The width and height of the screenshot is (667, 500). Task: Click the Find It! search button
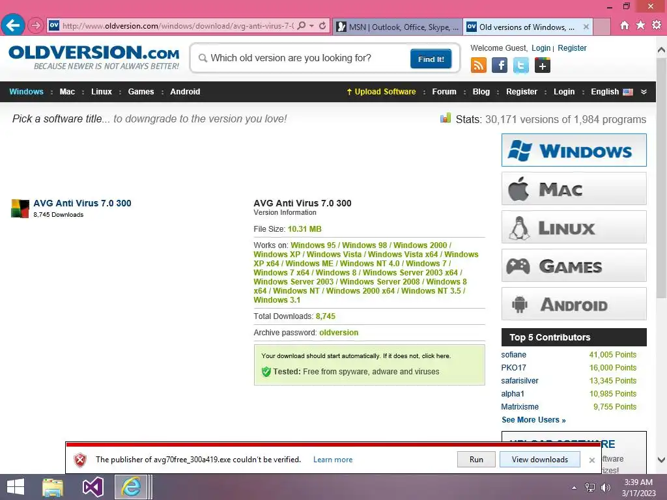coord(431,59)
